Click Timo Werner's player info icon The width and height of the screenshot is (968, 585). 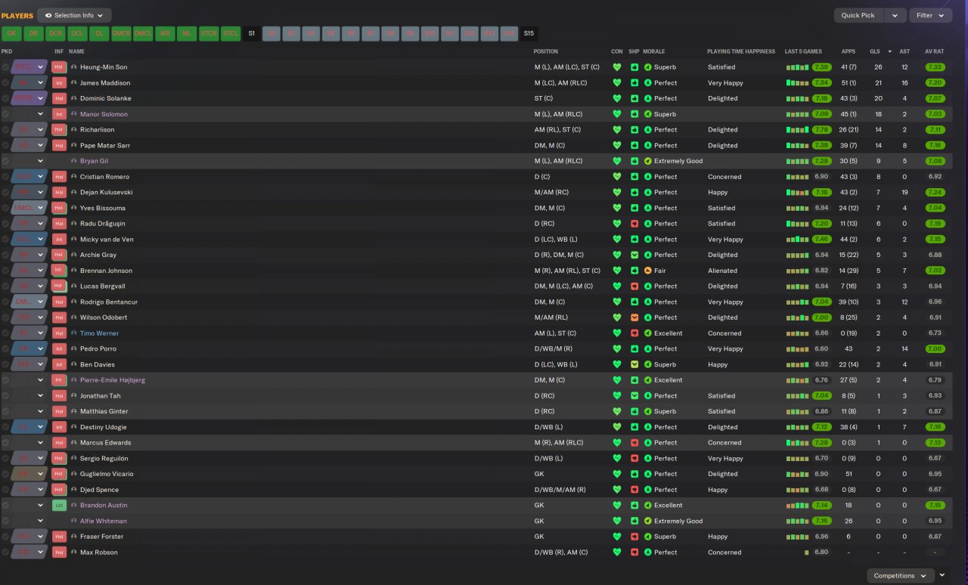(74, 333)
